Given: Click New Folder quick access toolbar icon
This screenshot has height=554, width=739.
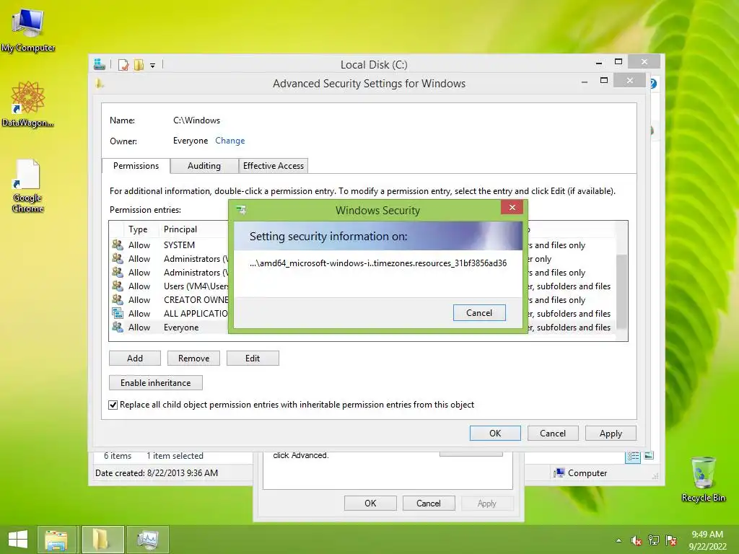Looking at the screenshot, I should pos(139,65).
